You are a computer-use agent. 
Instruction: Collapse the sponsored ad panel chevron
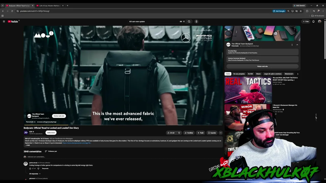pos(297,45)
